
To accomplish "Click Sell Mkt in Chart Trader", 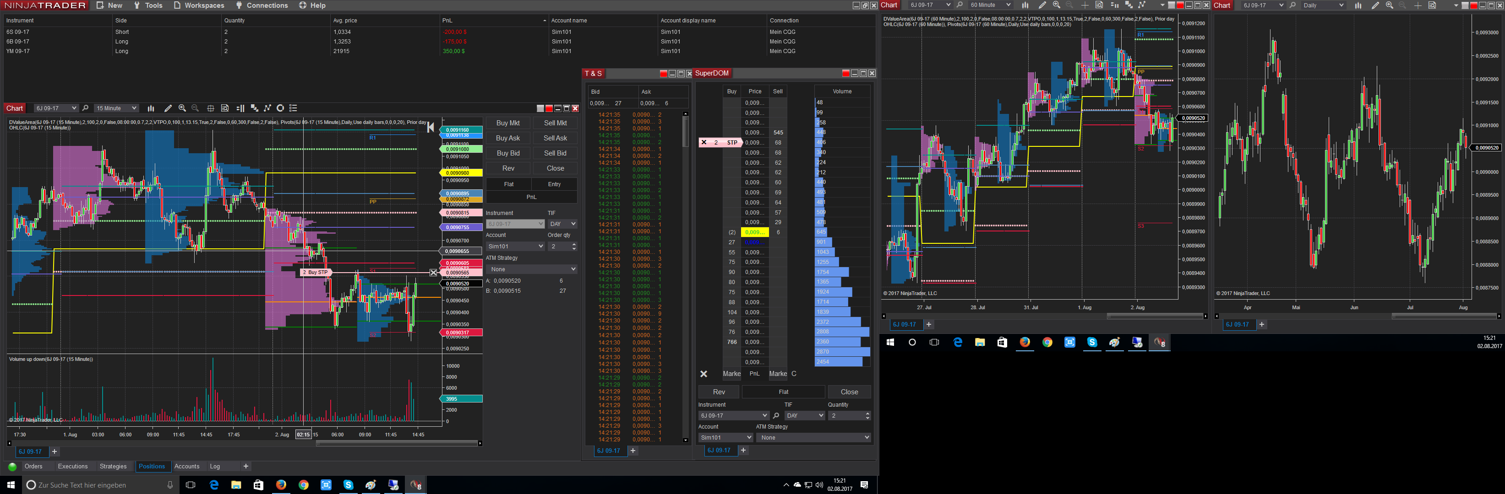I will [x=555, y=123].
